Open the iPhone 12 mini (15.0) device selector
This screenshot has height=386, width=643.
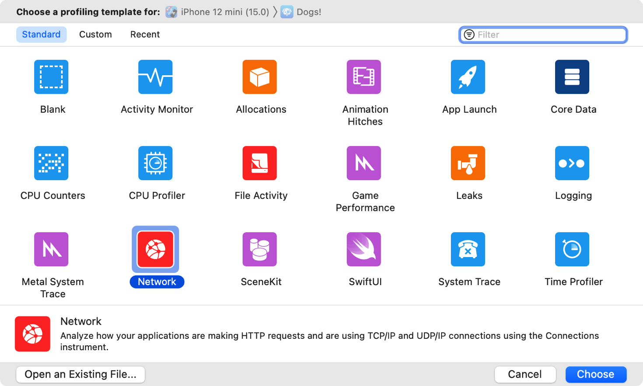click(x=217, y=12)
